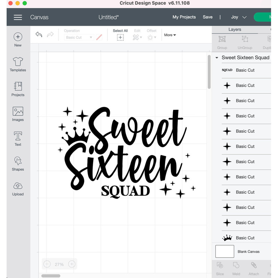
Task: Select the Text tool
Action: click(18, 139)
